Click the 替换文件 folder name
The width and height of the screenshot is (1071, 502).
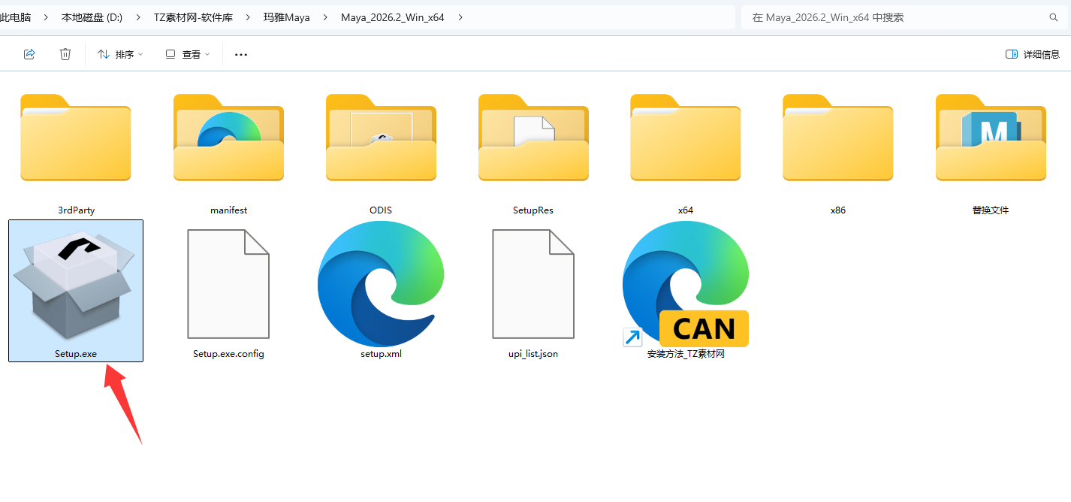[x=991, y=210]
